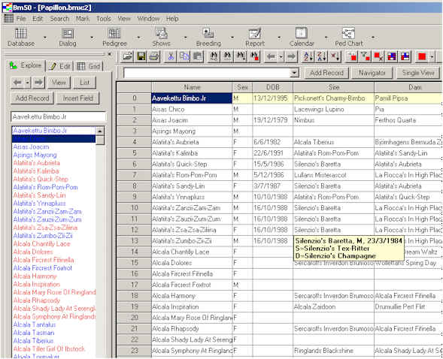Click the red X with arrow icon

tap(335, 56)
